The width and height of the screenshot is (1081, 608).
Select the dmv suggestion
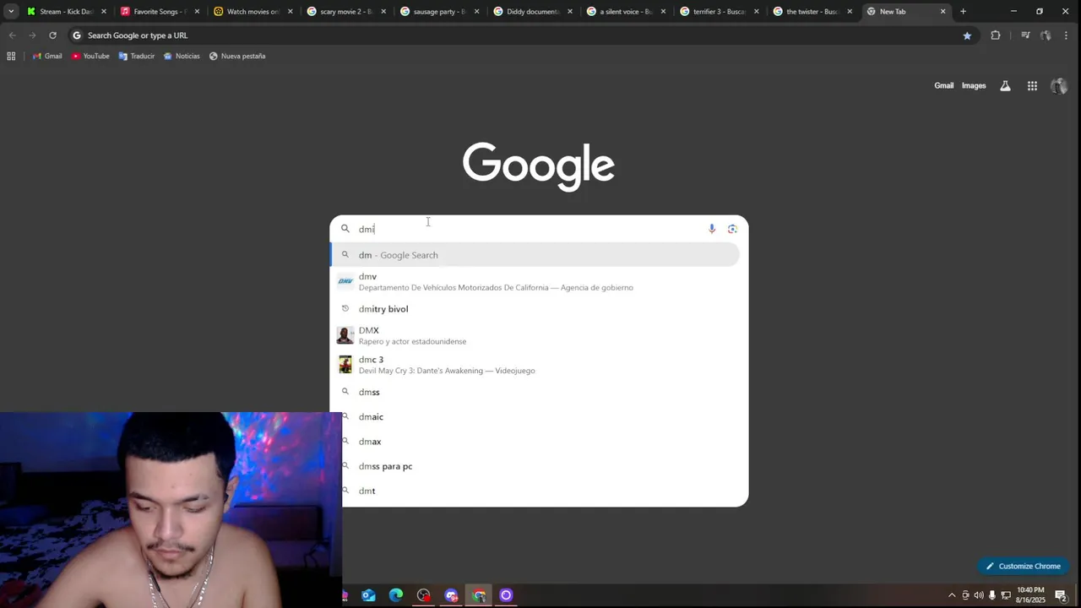(535, 282)
